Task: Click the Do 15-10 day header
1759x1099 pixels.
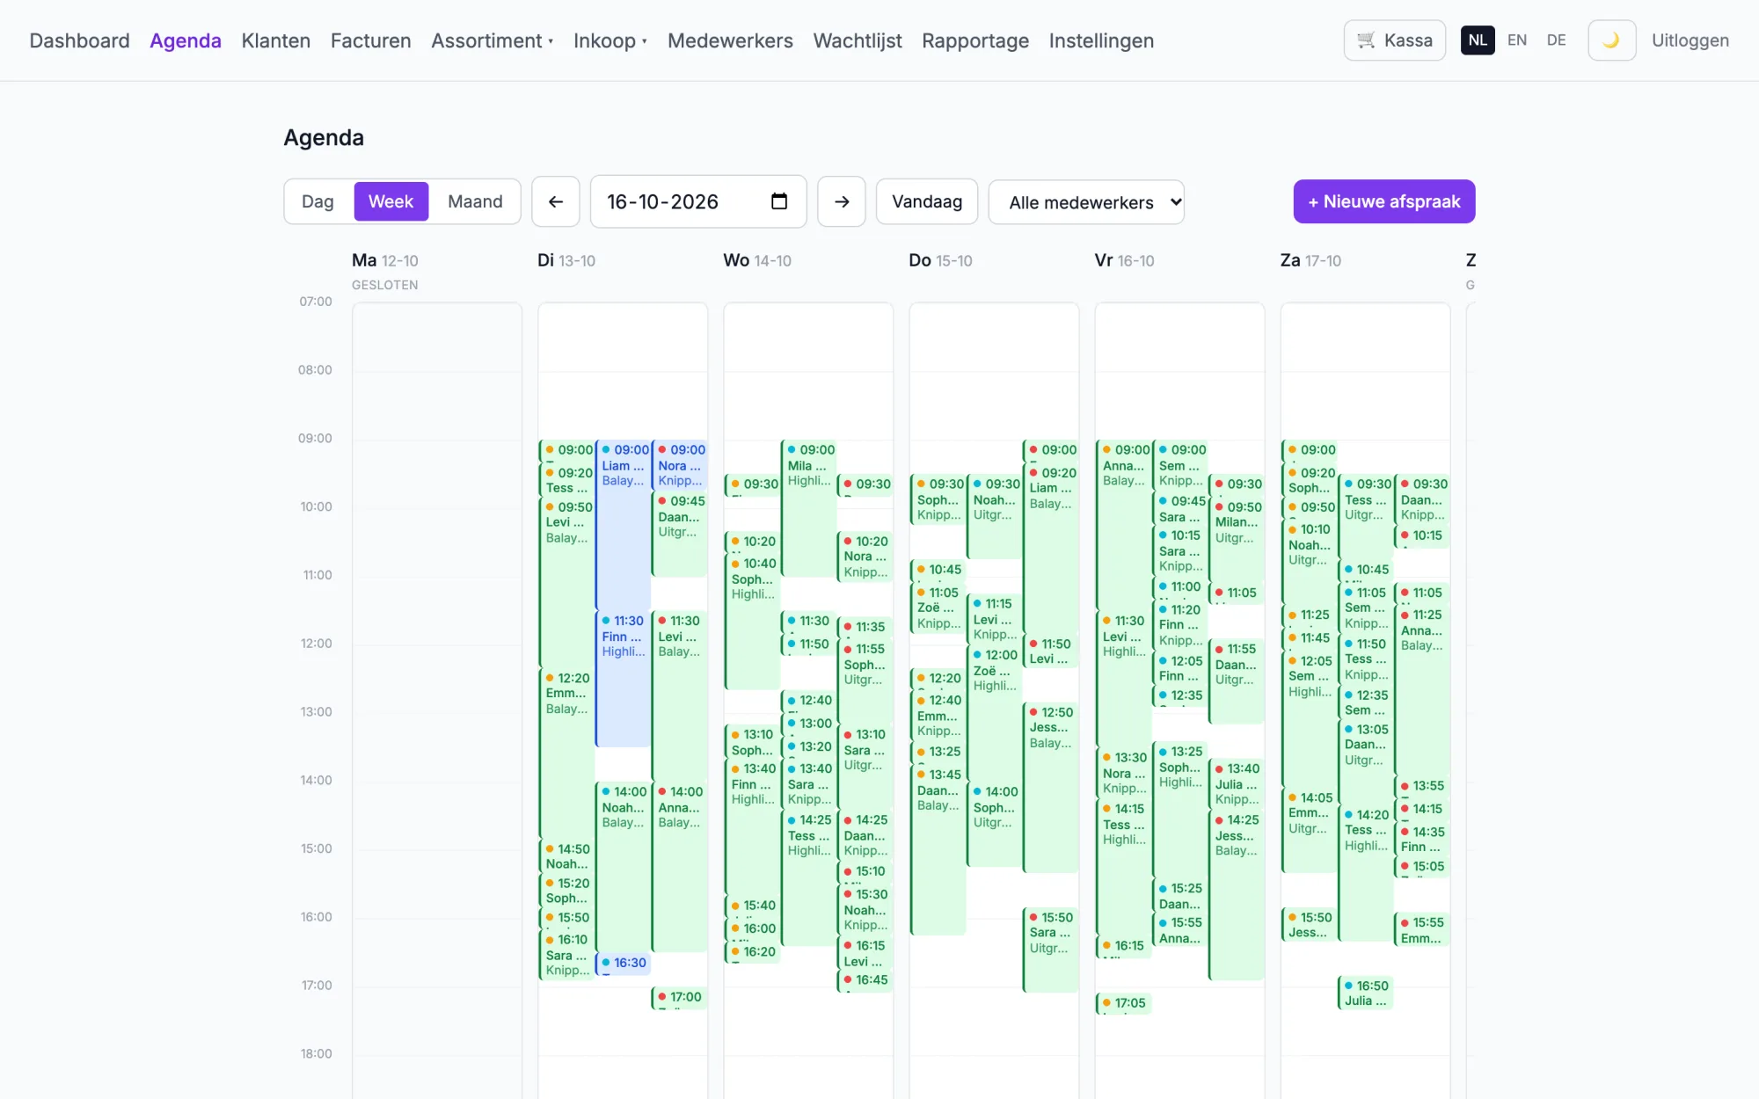Action: point(940,260)
